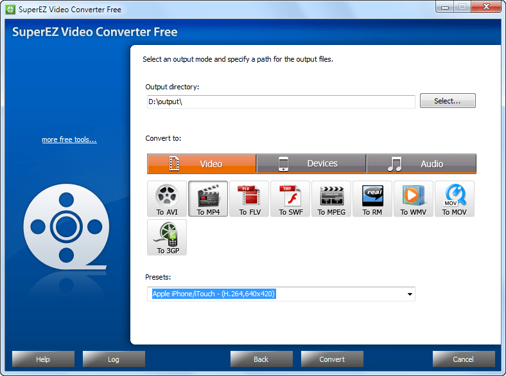Pick the To RM RealMedia icon
This screenshot has height=376, width=506.
[x=372, y=199]
